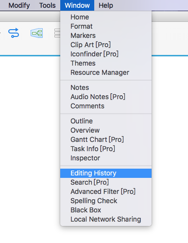Show the Notes view
Viewport: 188px width, 243px height.
106,87
